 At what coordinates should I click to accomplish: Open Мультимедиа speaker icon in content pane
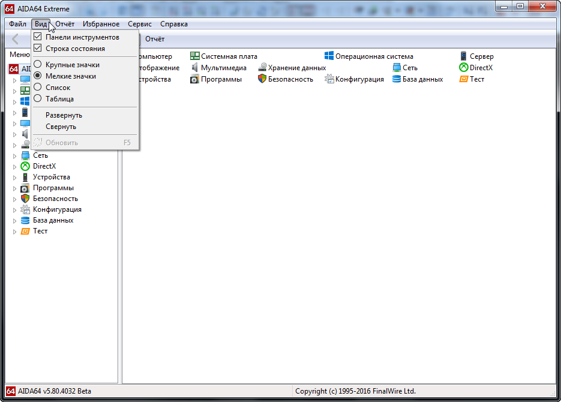[194, 67]
